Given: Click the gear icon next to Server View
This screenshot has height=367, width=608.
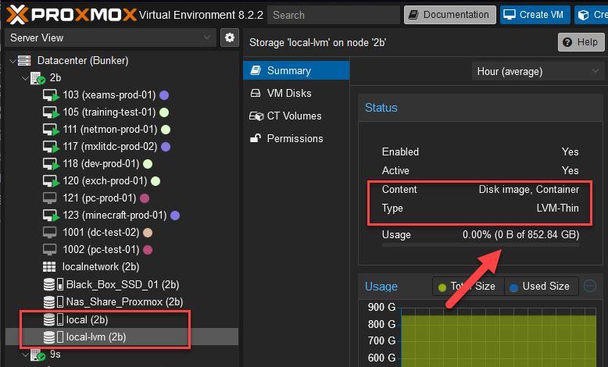Looking at the screenshot, I should (x=229, y=37).
